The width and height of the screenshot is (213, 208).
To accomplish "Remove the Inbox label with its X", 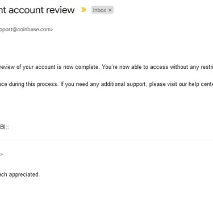I will point(110,10).
